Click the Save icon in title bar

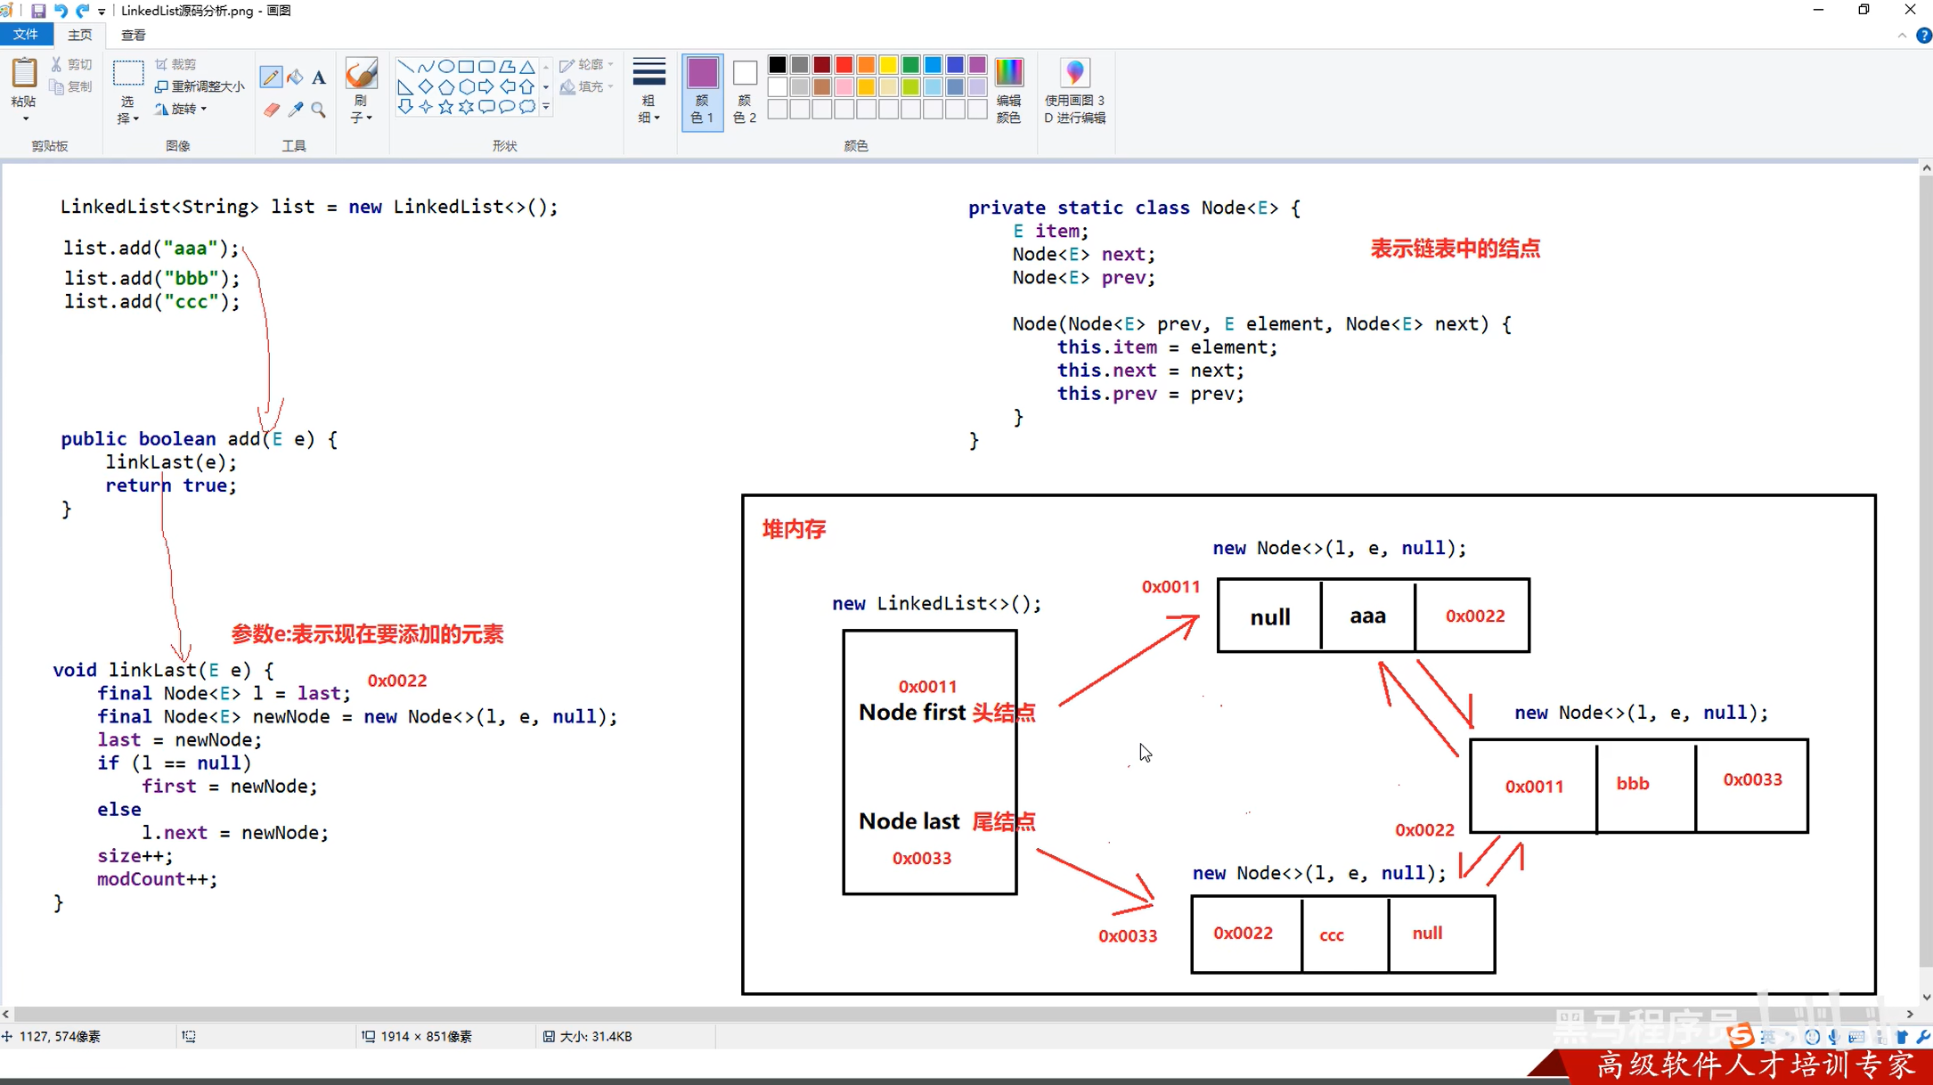click(38, 11)
